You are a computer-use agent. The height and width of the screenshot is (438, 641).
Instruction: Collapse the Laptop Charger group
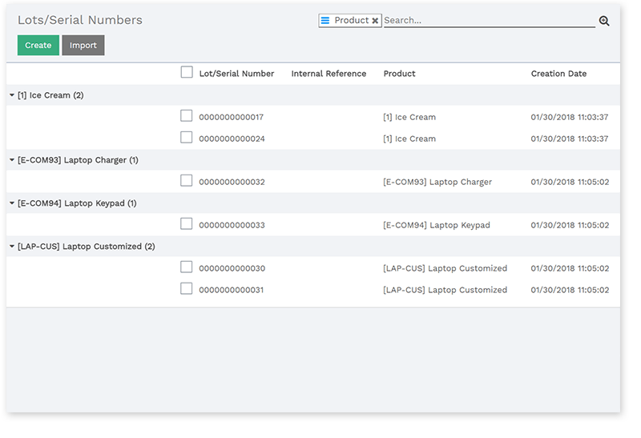pos(77,160)
